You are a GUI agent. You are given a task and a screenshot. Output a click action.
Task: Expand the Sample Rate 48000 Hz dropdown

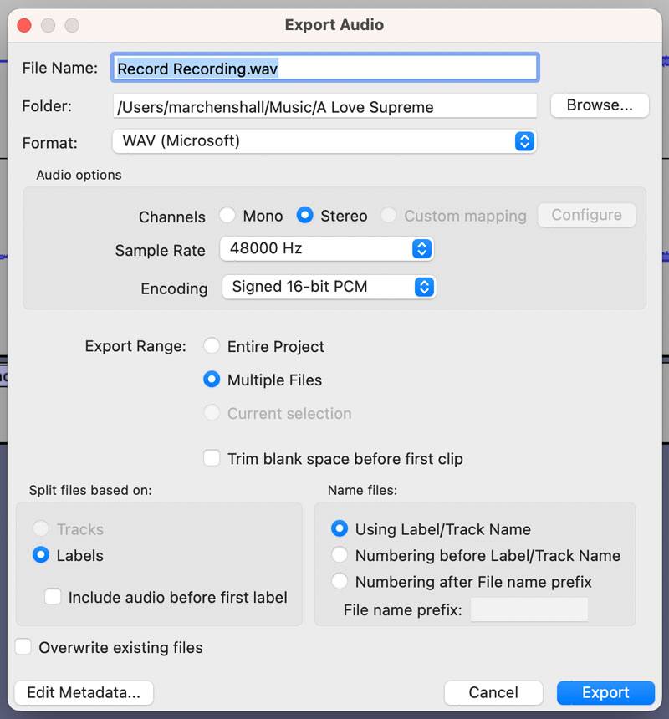pyautogui.click(x=326, y=249)
